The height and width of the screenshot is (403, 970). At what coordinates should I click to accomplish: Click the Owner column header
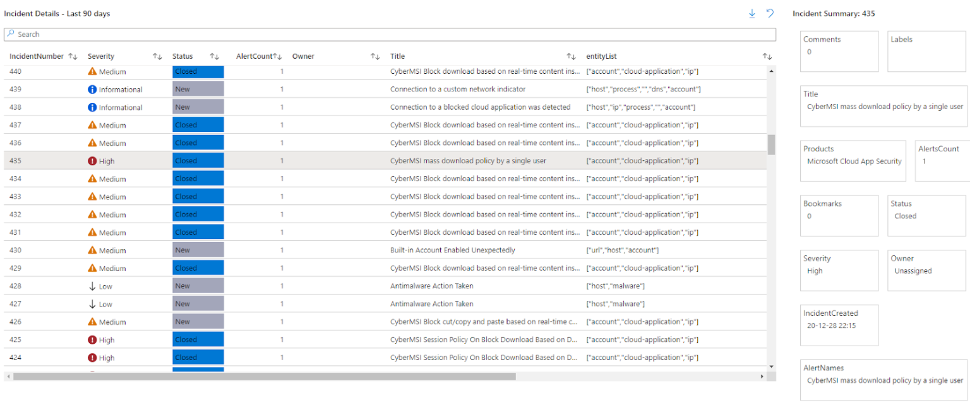[x=303, y=56]
